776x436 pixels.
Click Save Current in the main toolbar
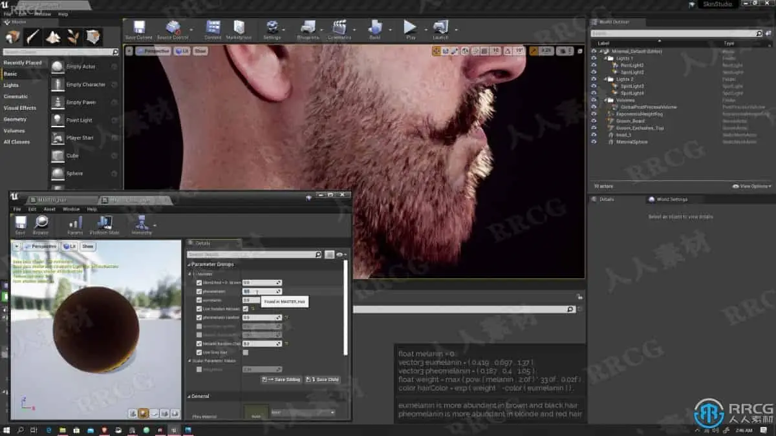coord(139,29)
